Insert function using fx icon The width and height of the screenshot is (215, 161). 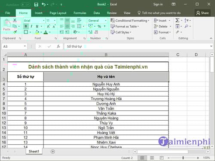58,46
